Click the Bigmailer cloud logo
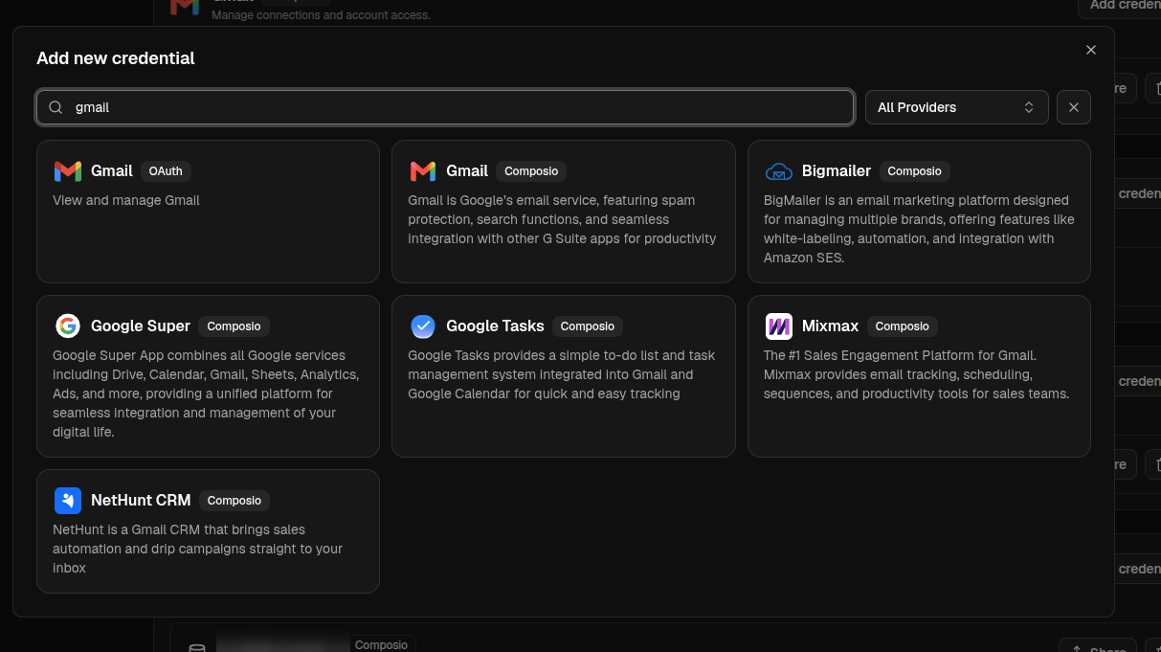This screenshot has height=652, width=1161. click(x=779, y=171)
